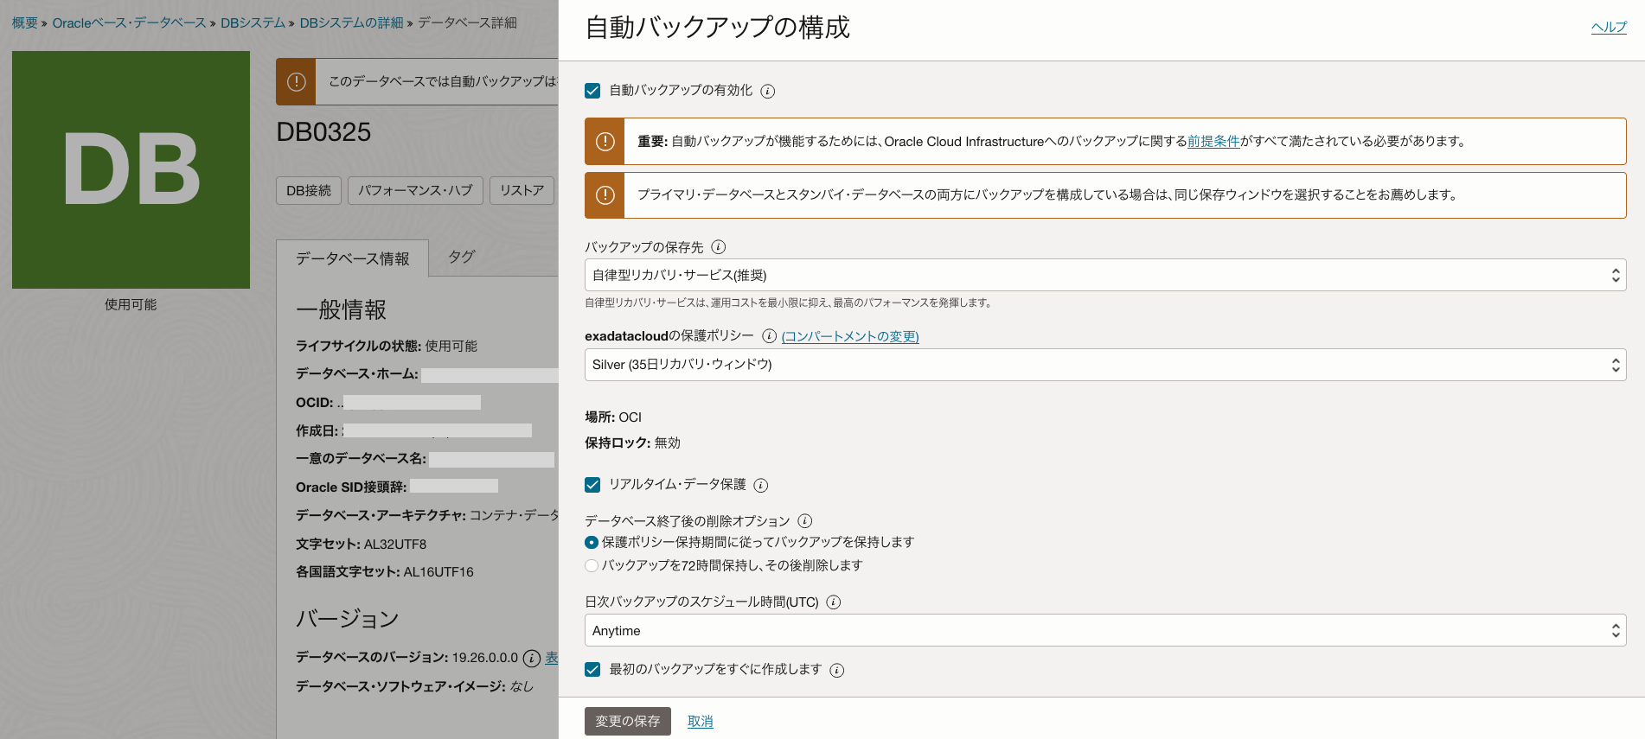Viewport: 1645px width, 739px height.
Task: Toggle 最初のバックアップをすぐに作成します checkbox
Action: 592,669
